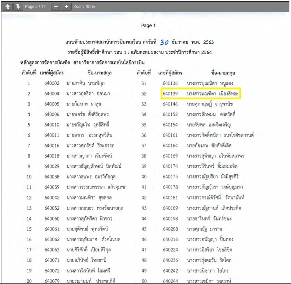This screenshot has width=291, height=284.
Task: Click applicant number 640175 in row 40
Action: [170, 177]
